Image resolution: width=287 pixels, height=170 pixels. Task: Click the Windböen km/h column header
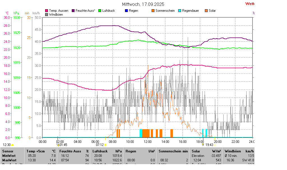pos(239,151)
